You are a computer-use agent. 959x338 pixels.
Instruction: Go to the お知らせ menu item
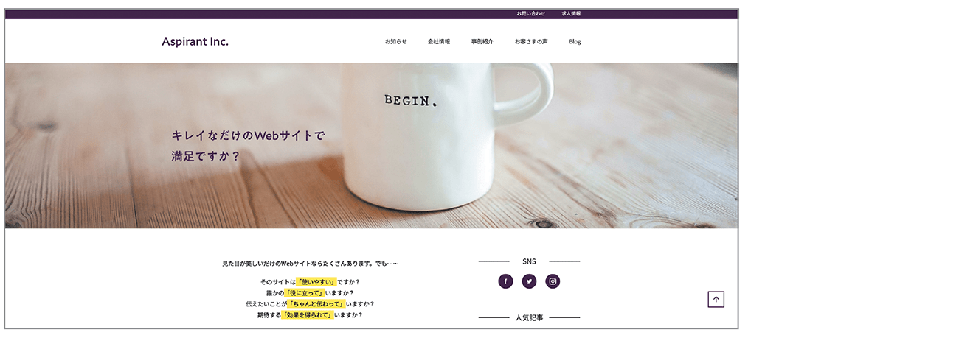[x=395, y=42]
